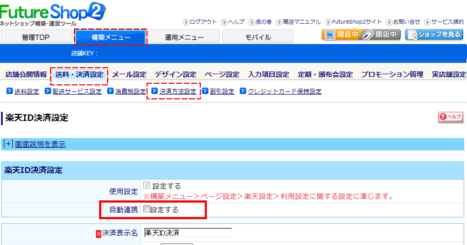Click the header ヘルプ arrow icon

click(224, 22)
